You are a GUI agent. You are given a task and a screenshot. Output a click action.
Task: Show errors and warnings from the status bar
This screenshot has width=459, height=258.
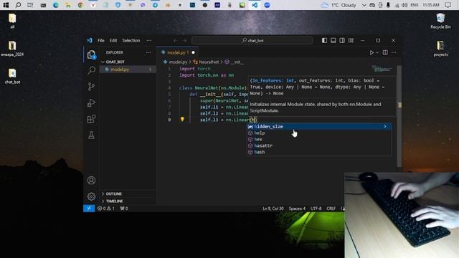106,209
